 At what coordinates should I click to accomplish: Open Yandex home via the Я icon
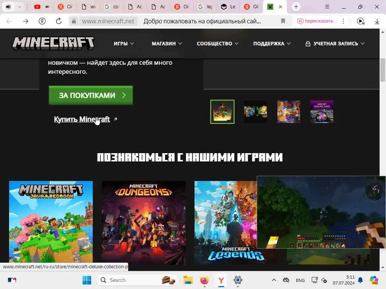pos(42,21)
